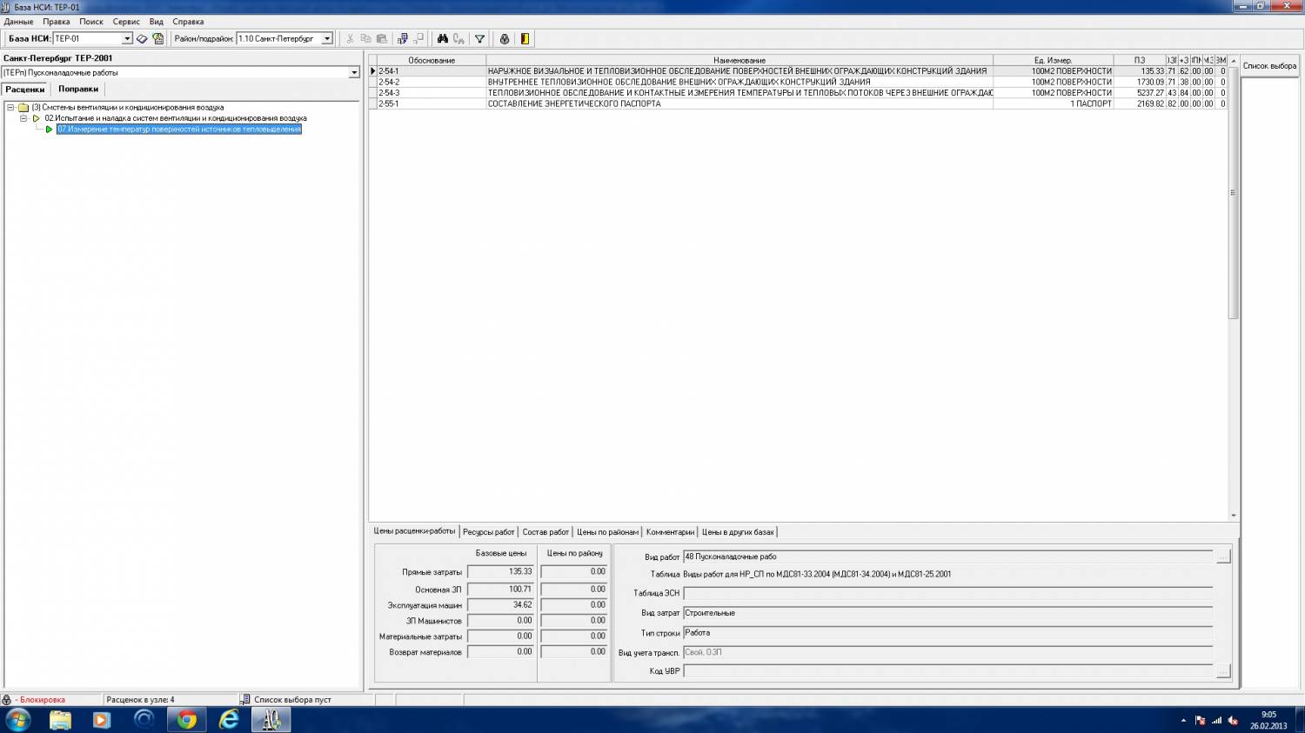This screenshot has height=733, width=1305.
Task: Click the blue round @ taskbar icon
Action: click(x=144, y=720)
